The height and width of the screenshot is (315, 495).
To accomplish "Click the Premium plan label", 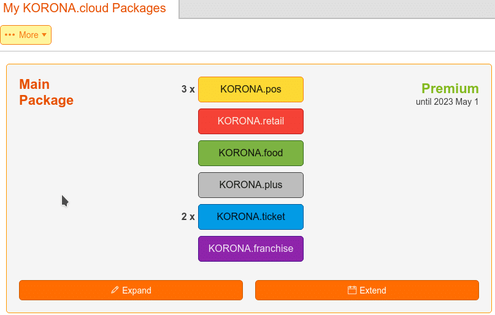I will [450, 89].
